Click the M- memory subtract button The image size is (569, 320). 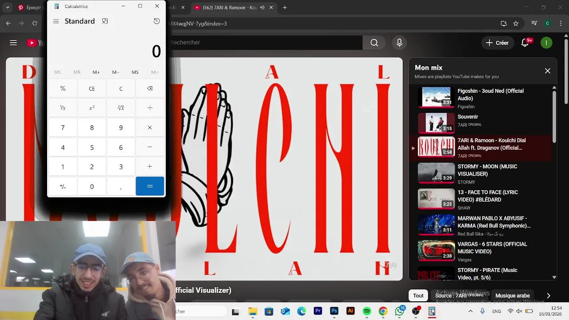tap(116, 72)
